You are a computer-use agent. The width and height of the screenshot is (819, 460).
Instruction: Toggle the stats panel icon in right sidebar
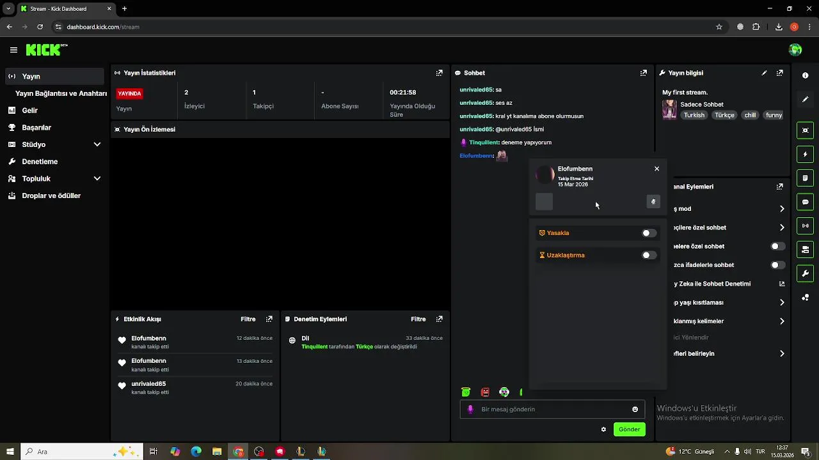pyautogui.click(x=805, y=249)
